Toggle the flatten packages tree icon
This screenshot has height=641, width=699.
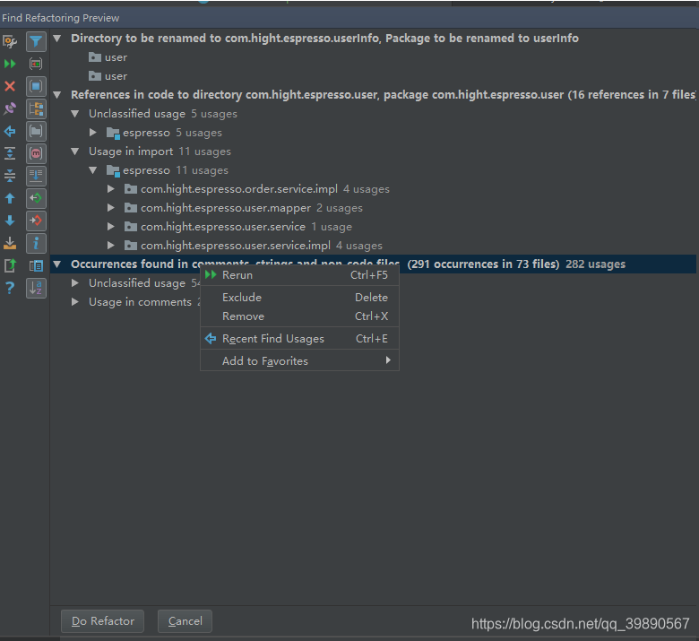[x=36, y=108]
